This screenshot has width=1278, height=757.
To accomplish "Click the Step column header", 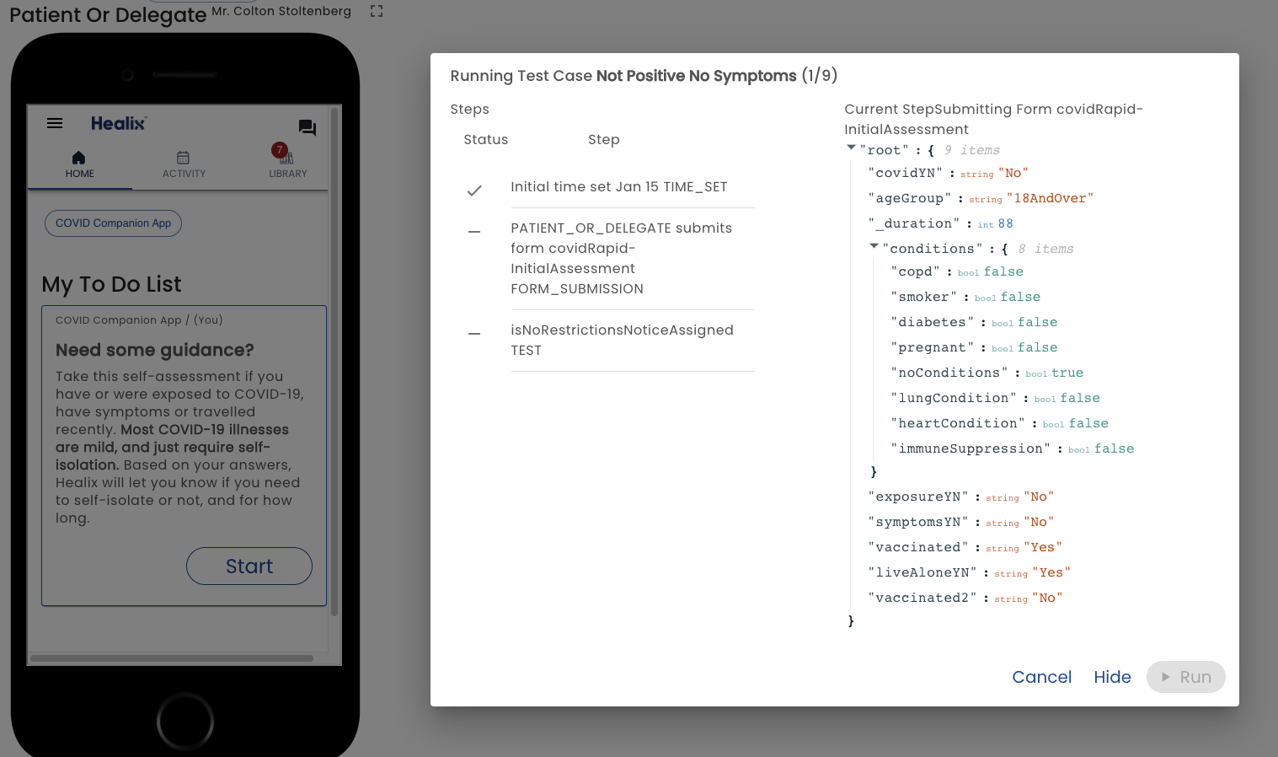I will [604, 140].
